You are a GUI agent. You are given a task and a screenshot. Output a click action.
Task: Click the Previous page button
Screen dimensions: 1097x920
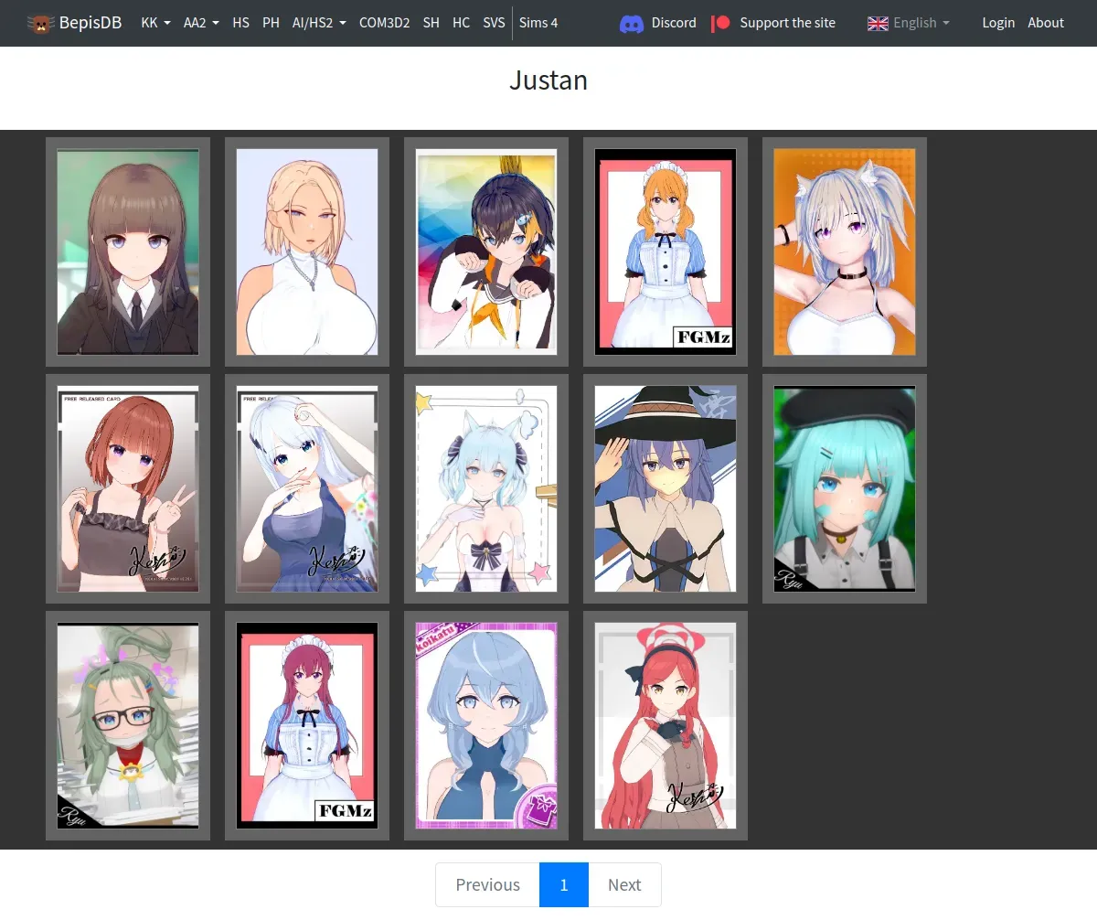pyautogui.click(x=487, y=884)
